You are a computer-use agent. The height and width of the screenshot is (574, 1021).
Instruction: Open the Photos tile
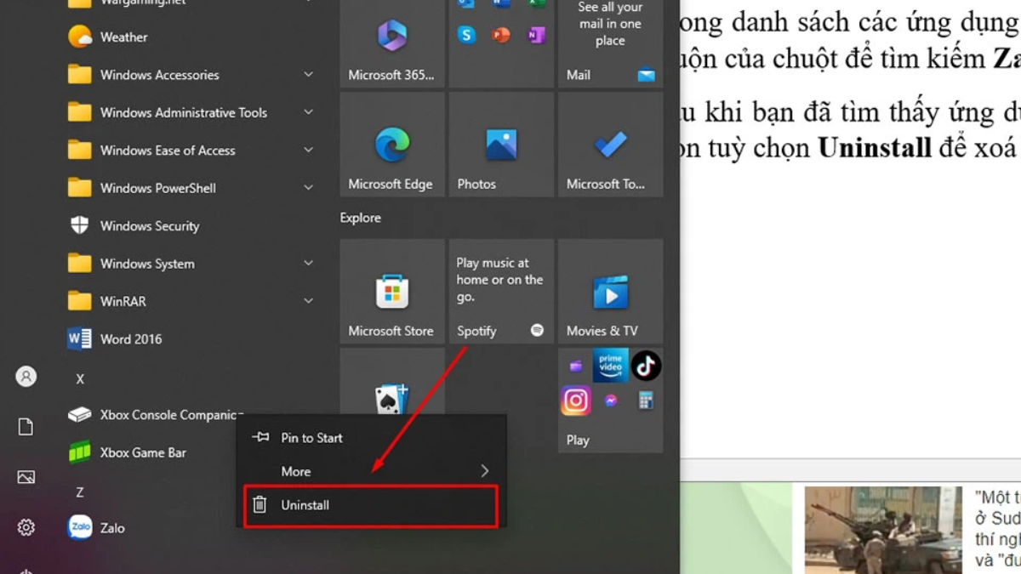coord(501,145)
